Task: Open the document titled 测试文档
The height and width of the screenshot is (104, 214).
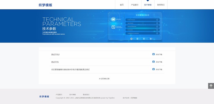Action: (x=55, y=62)
